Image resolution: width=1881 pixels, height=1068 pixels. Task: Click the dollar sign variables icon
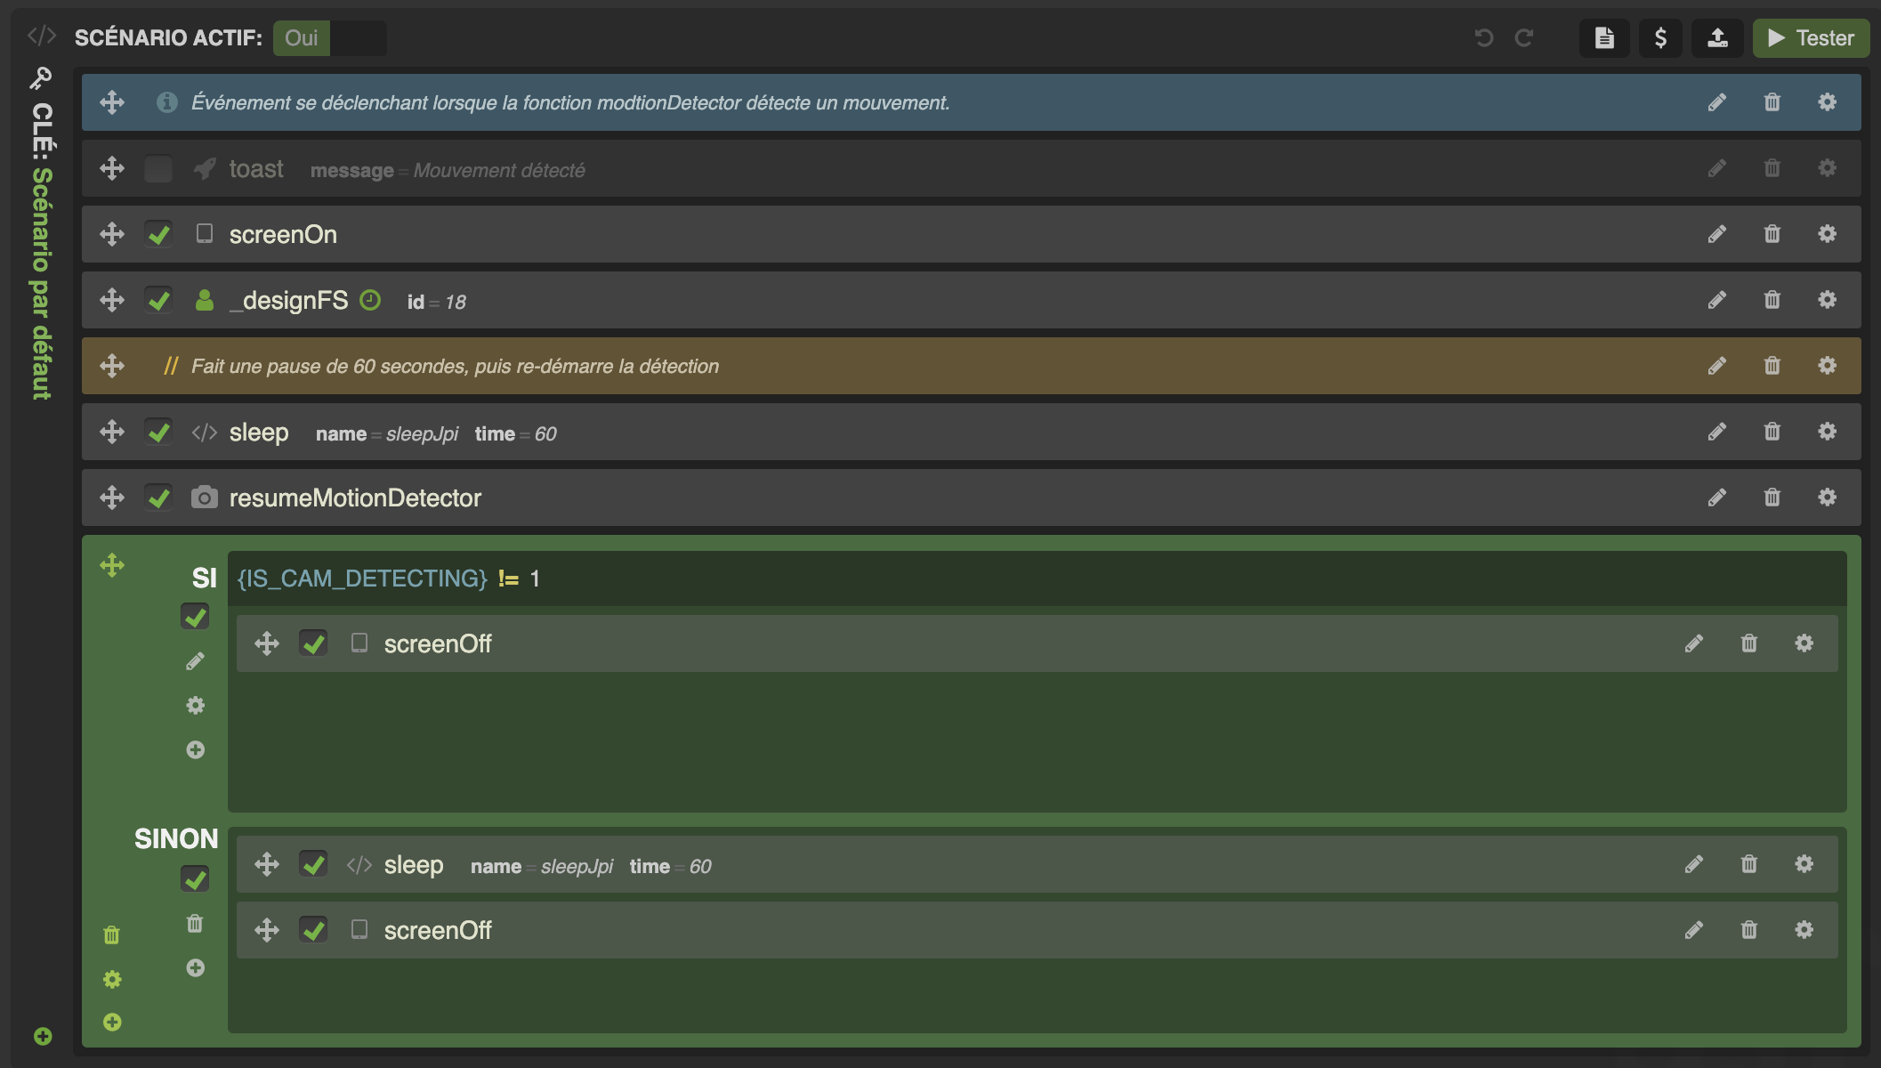1659,38
